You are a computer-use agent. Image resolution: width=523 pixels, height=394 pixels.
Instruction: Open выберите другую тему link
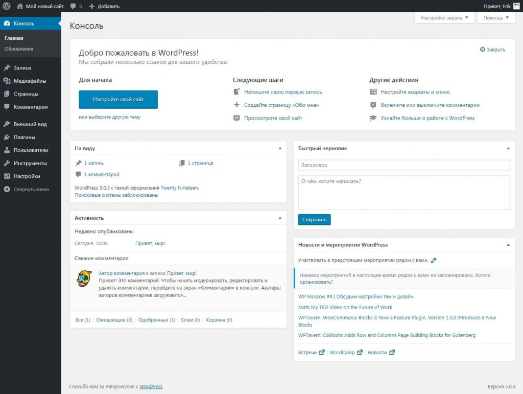click(x=114, y=117)
